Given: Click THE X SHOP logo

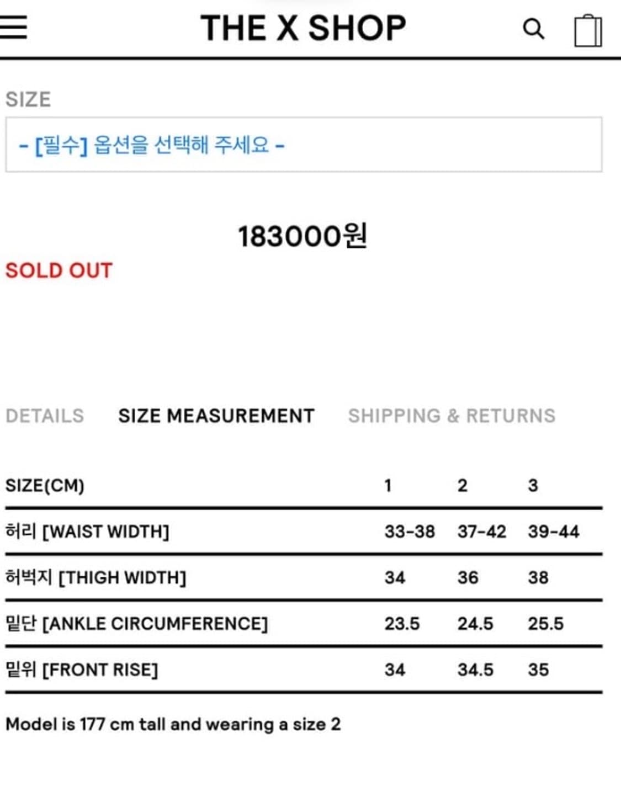Looking at the screenshot, I should click(305, 28).
